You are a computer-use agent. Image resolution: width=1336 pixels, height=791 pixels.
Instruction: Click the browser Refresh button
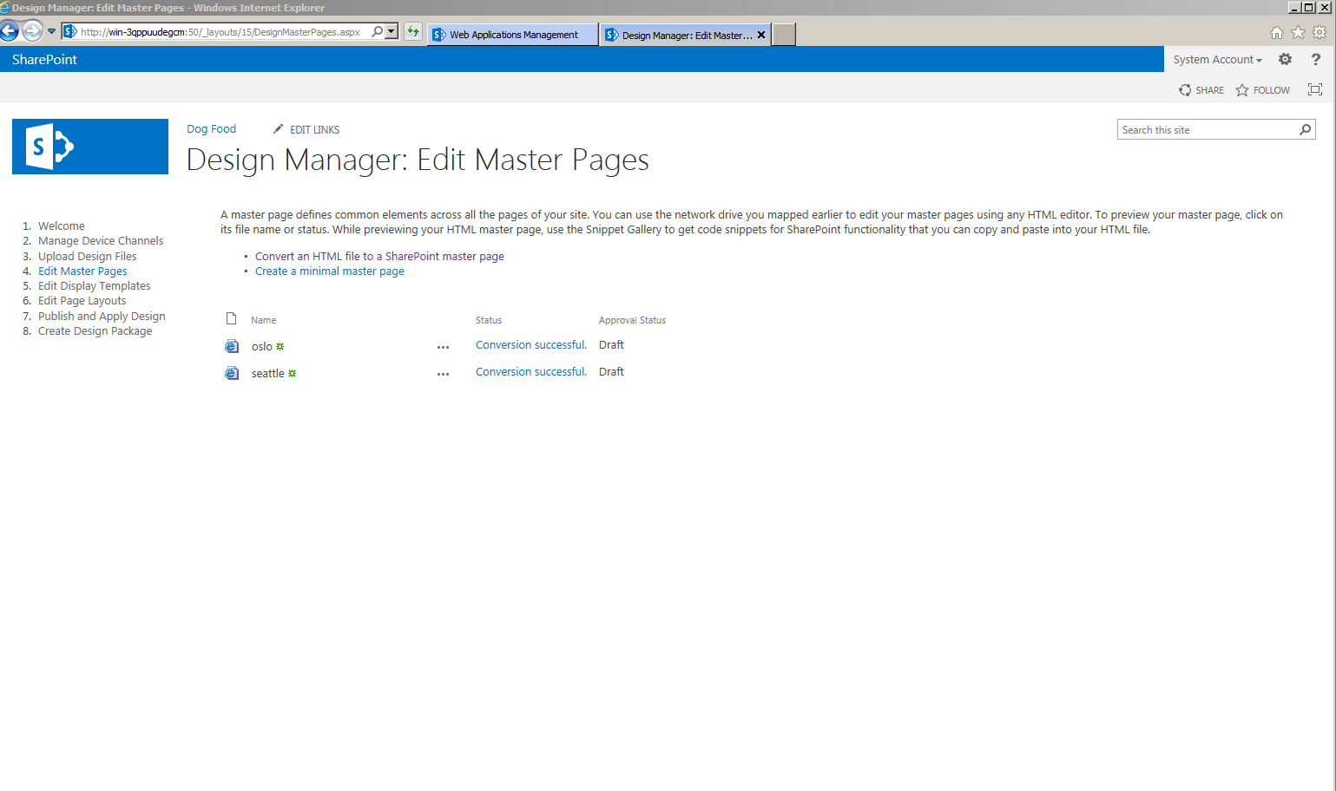coord(413,32)
